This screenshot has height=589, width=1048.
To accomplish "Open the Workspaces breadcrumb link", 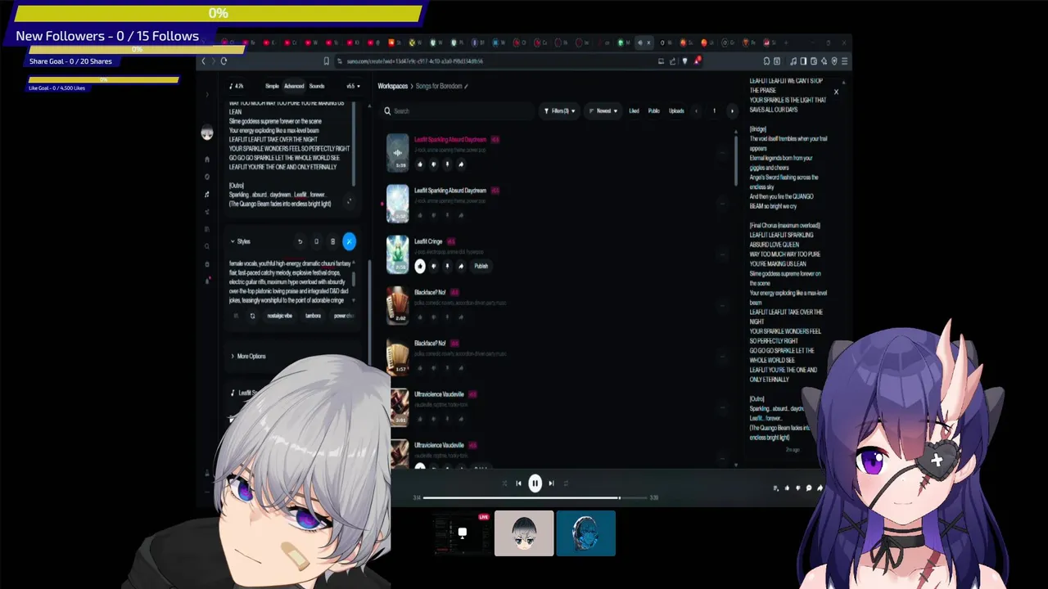I will (392, 86).
